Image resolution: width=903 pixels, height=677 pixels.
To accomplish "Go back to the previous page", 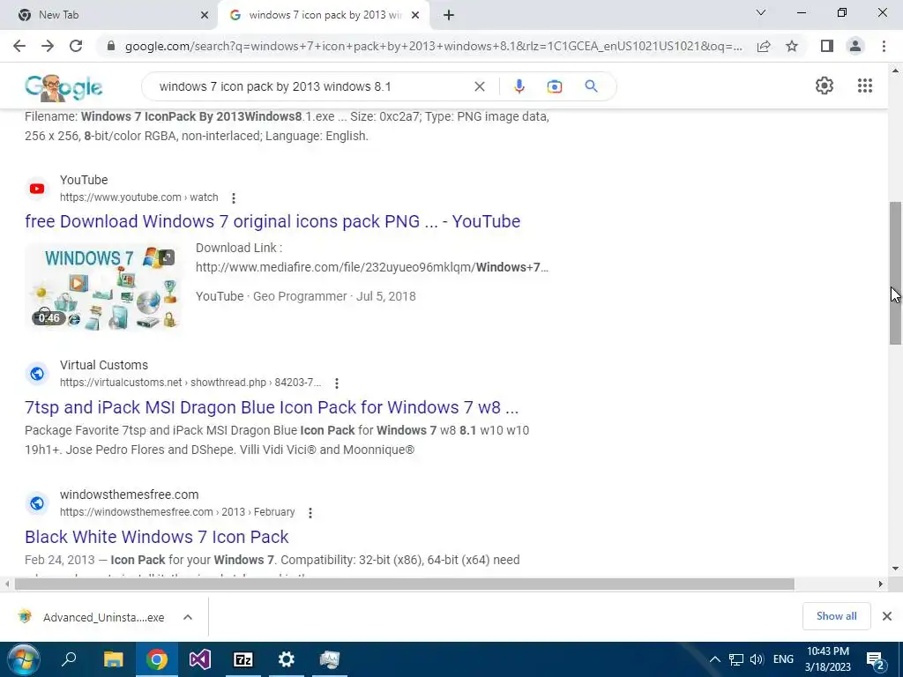I will click(x=19, y=46).
